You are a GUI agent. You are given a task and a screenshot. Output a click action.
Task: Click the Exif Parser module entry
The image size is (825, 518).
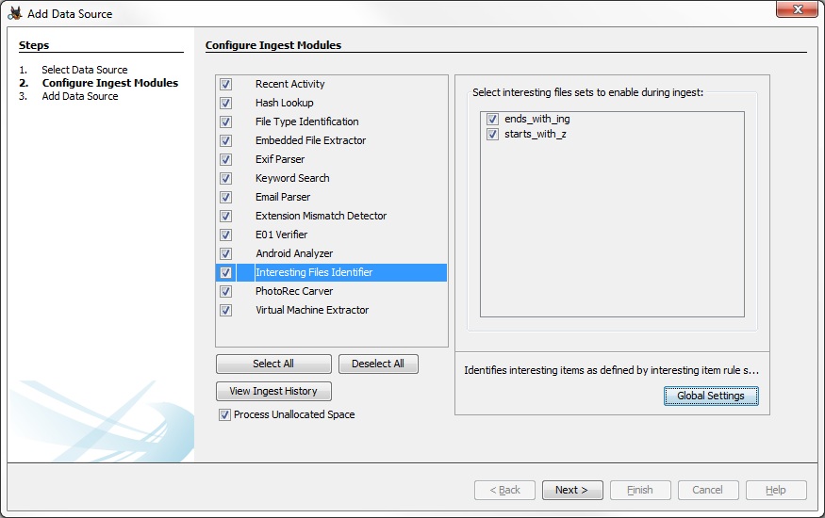coord(280,159)
